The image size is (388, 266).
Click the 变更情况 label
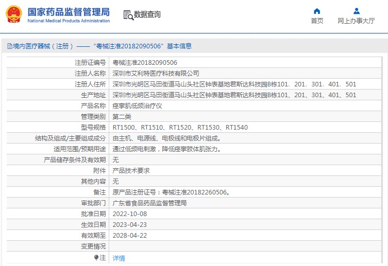pyautogui.click(x=94, y=246)
